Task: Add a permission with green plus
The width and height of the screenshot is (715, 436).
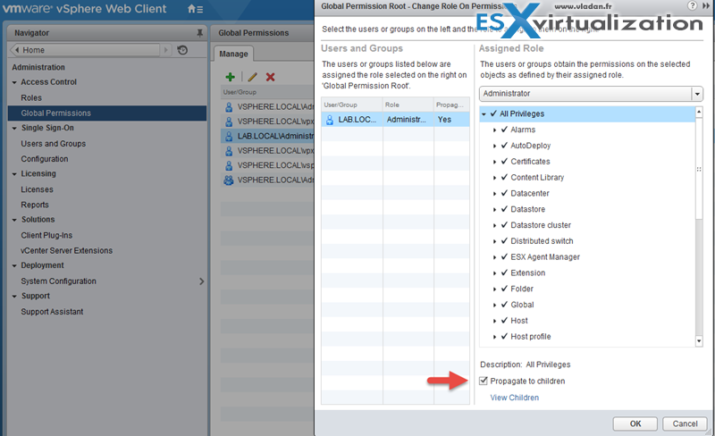Action: click(x=231, y=77)
